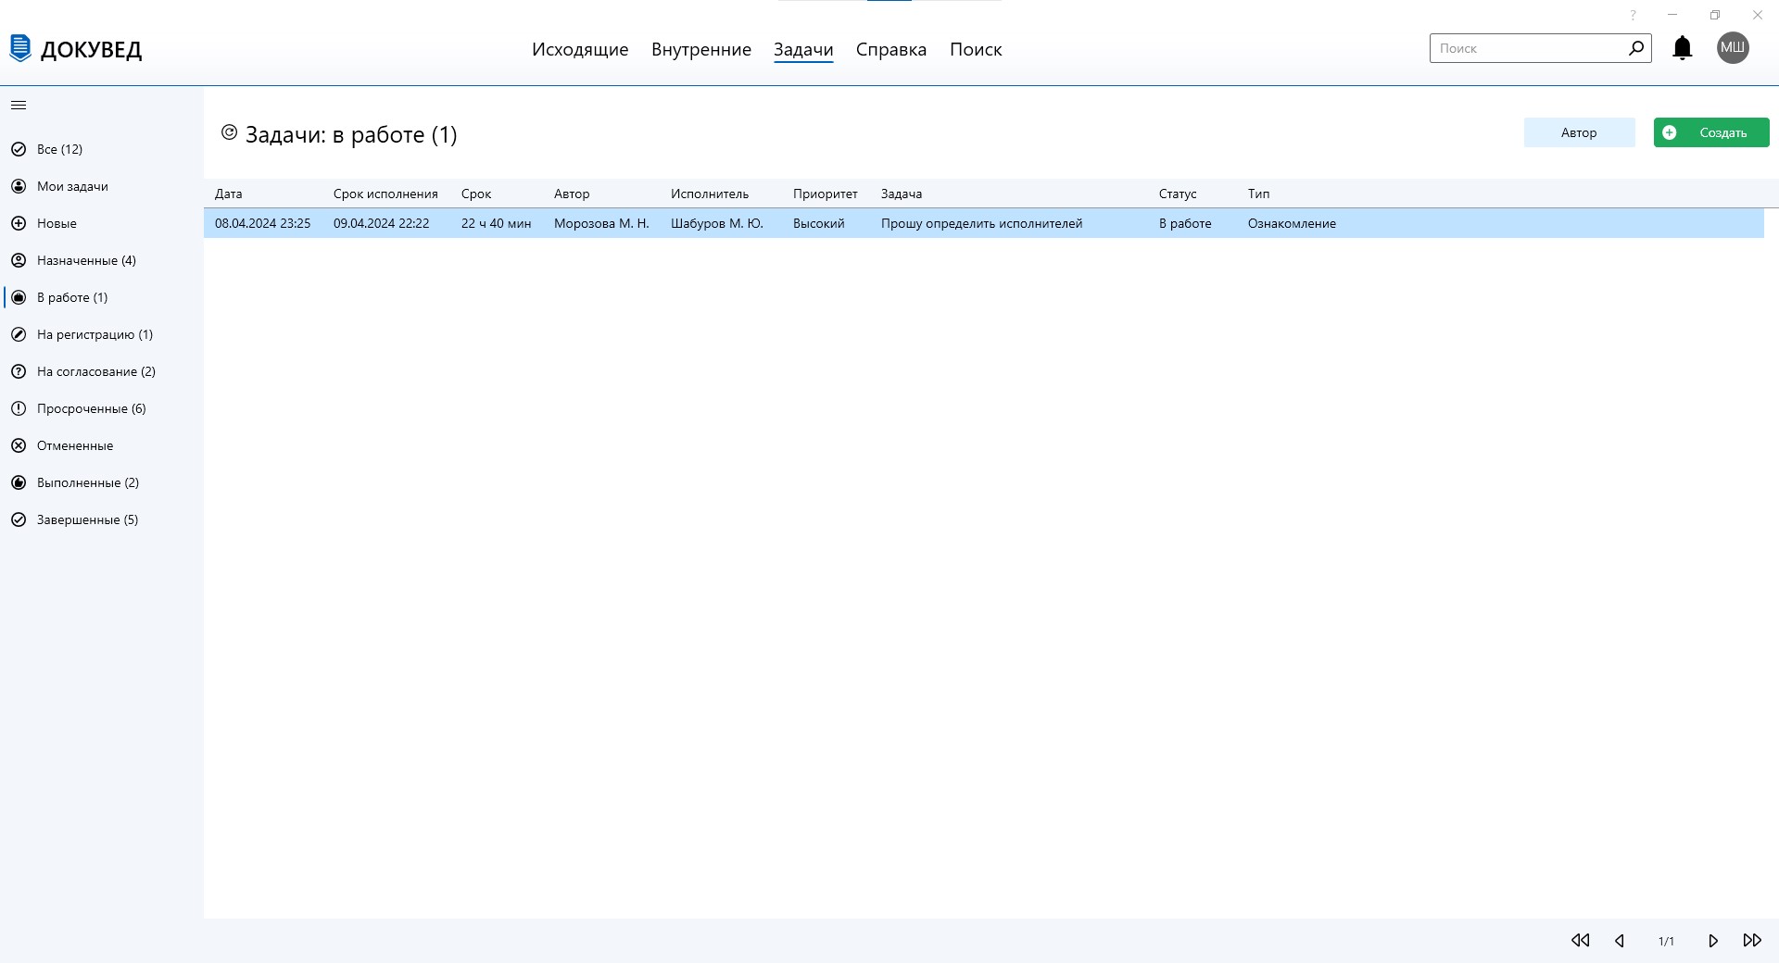The image size is (1779, 963).
Task: Show На согласование (2) tasks
Action: pyautogui.click(x=96, y=371)
